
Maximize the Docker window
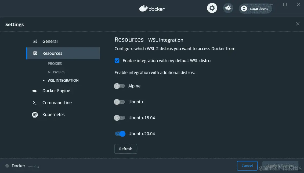click(x=285, y=5)
